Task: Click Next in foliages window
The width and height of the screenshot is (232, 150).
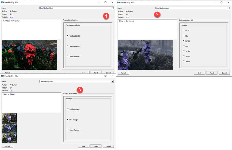Action: click(x=96, y=146)
